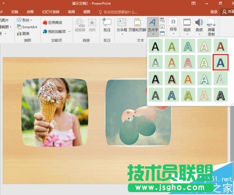Insert a 图表 chart
Image resolution: width=234 pixels, height=195 pixels.
coord(23,33)
